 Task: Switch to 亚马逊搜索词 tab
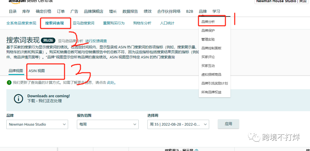pyautogui.click(x=84, y=23)
